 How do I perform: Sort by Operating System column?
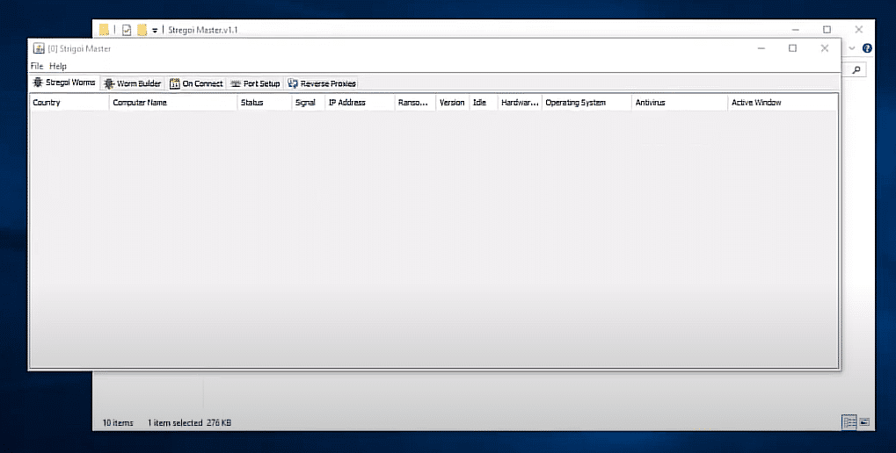tap(586, 103)
